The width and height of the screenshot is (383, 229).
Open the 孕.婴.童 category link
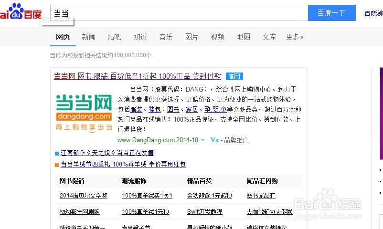215,109
